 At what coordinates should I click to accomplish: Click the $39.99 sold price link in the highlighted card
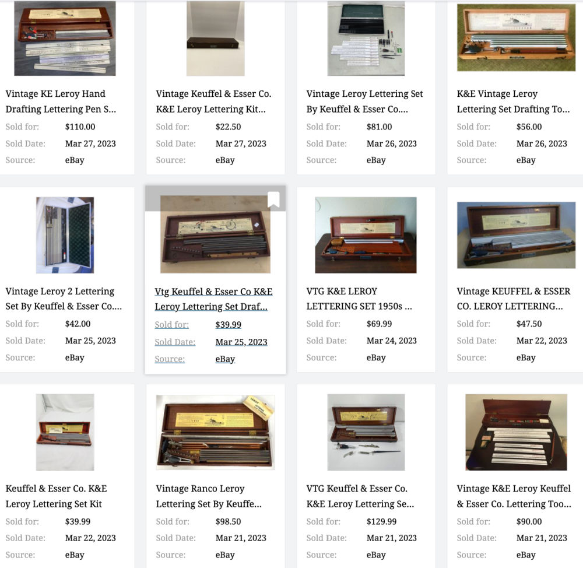229,325
